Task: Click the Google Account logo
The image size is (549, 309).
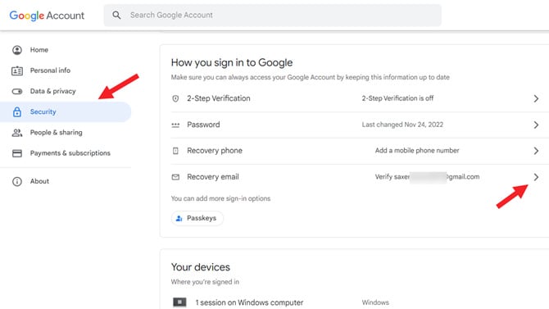Action: [47, 16]
